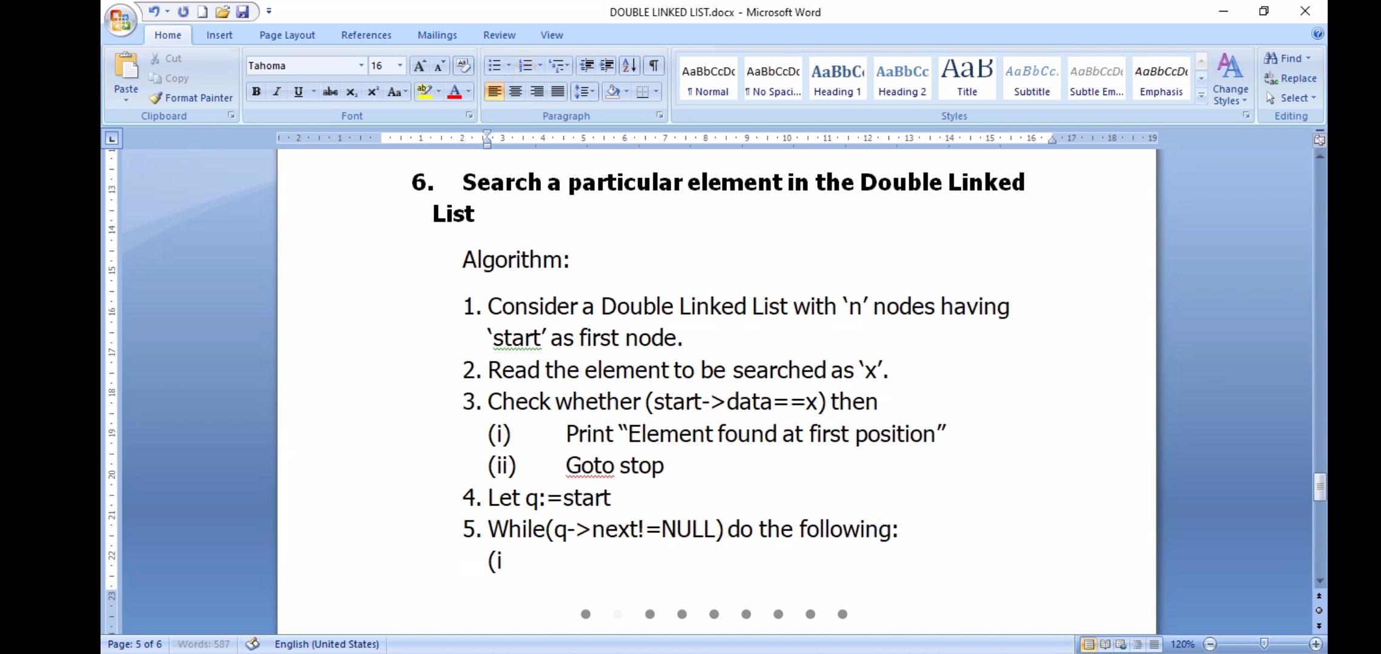Image resolution: width=1381 pixels, height=654 pixels.
Task: Click the zoom slider in status bar
Action: 1263,644
